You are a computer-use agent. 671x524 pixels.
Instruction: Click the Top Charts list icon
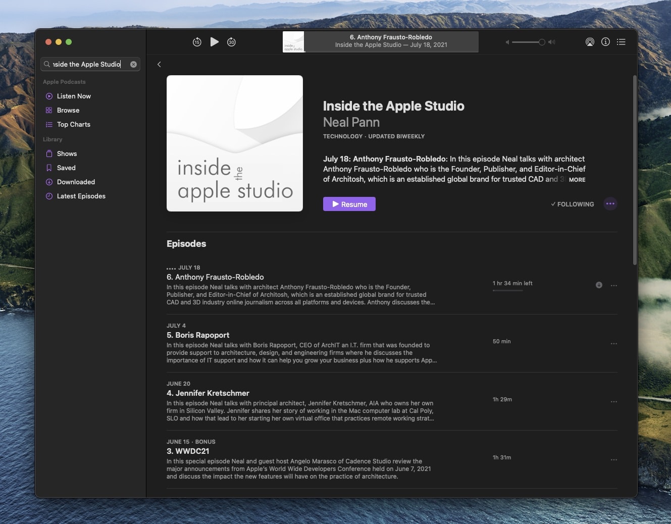click(x=49, y=124)
